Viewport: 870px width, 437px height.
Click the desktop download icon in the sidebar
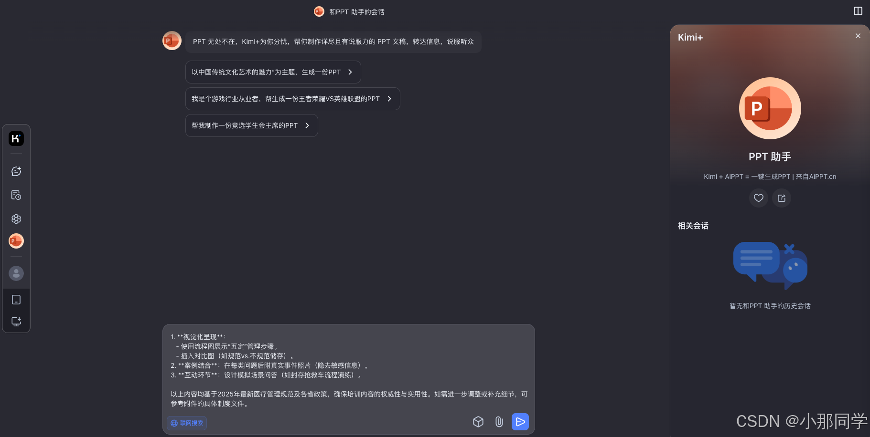click(16, 321)
